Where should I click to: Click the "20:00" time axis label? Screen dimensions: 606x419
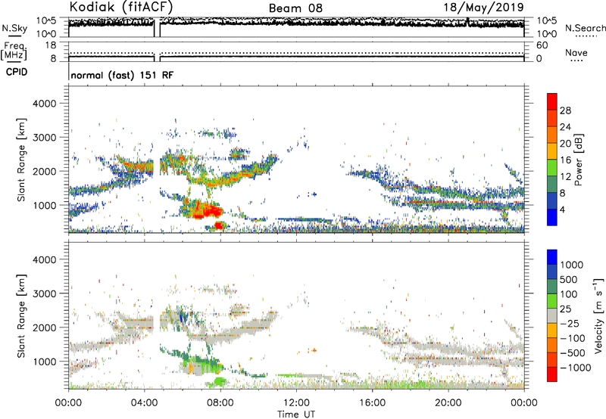(x=448, y=403)
